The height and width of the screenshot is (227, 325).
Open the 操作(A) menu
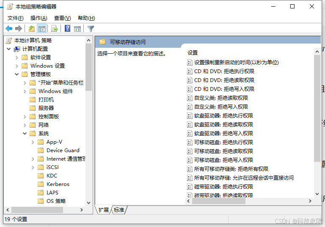(x=39, y=18)
